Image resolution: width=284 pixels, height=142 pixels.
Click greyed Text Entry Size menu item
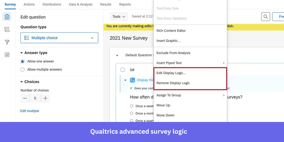point(190,8)
